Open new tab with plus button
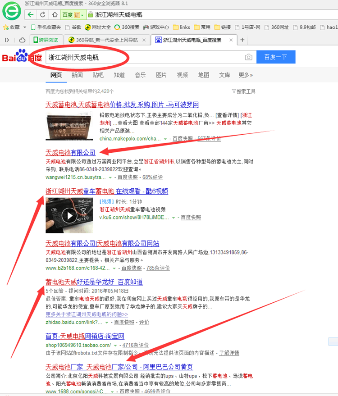The width and height of the screenshot is (338, 396). [242, 40]
